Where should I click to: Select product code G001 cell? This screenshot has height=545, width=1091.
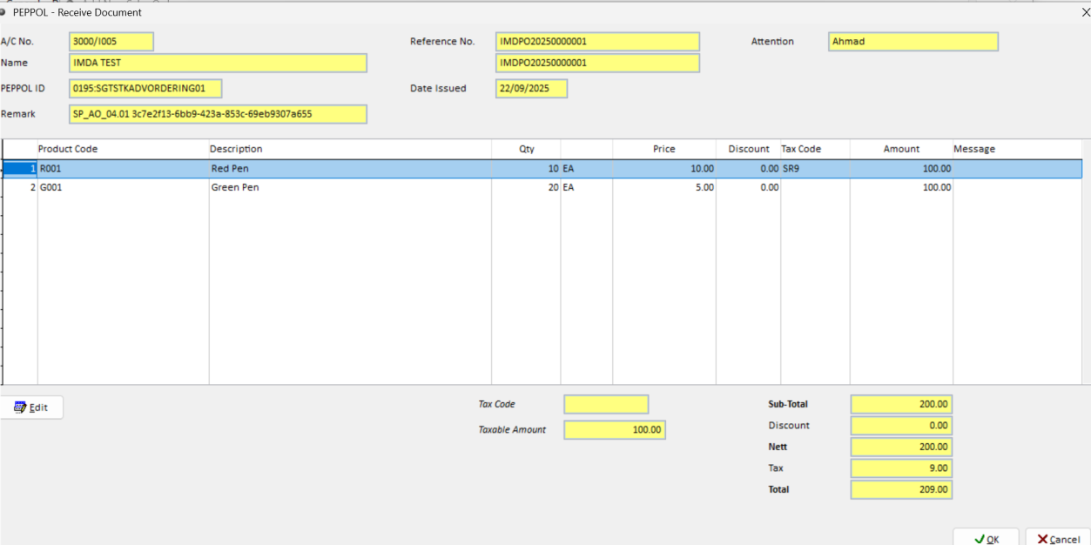point(123,187)
